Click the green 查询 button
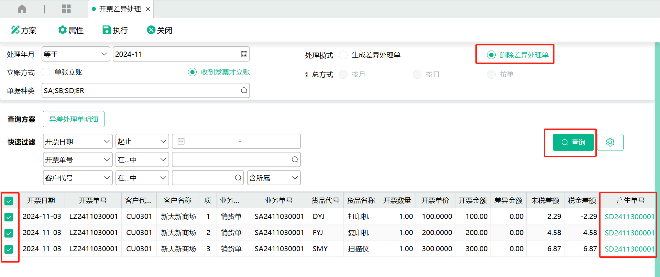The image size is (660, 277). point(573,142)
